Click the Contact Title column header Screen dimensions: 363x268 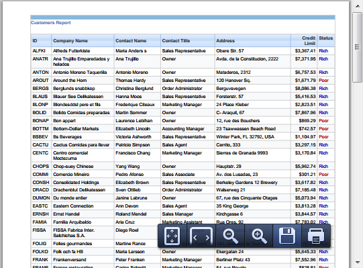coord(188,40)
